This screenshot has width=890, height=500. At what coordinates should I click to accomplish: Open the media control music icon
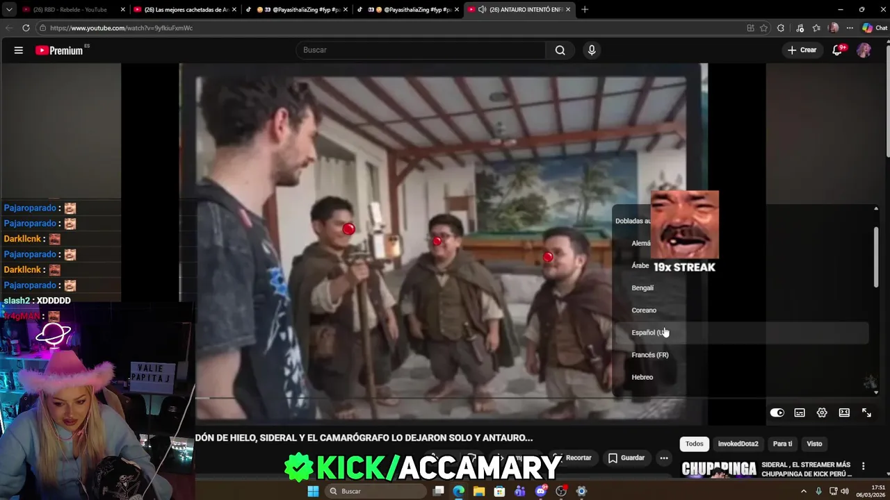(x=800, y=28)
